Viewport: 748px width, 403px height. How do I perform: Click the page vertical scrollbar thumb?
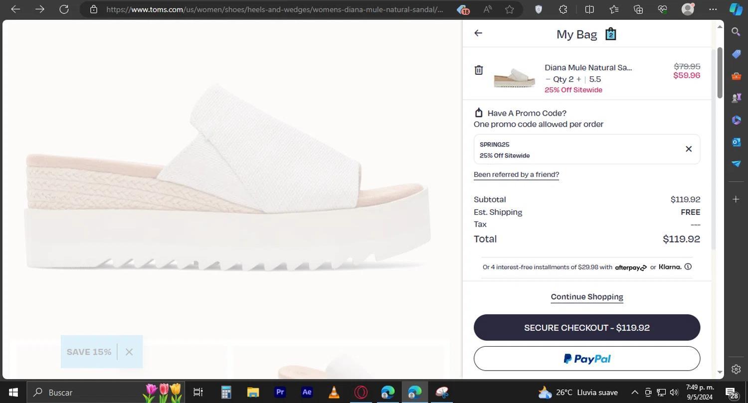click(720, 73)
